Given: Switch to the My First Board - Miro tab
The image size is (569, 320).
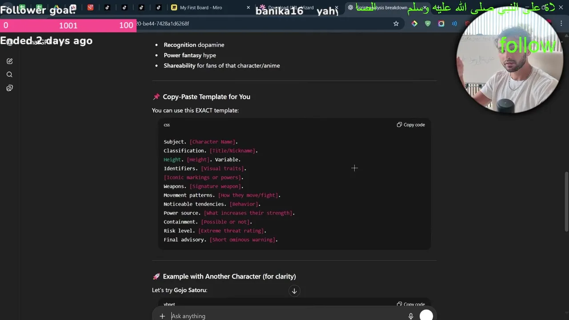Looking at the screenshot, I should click(201, 8).
